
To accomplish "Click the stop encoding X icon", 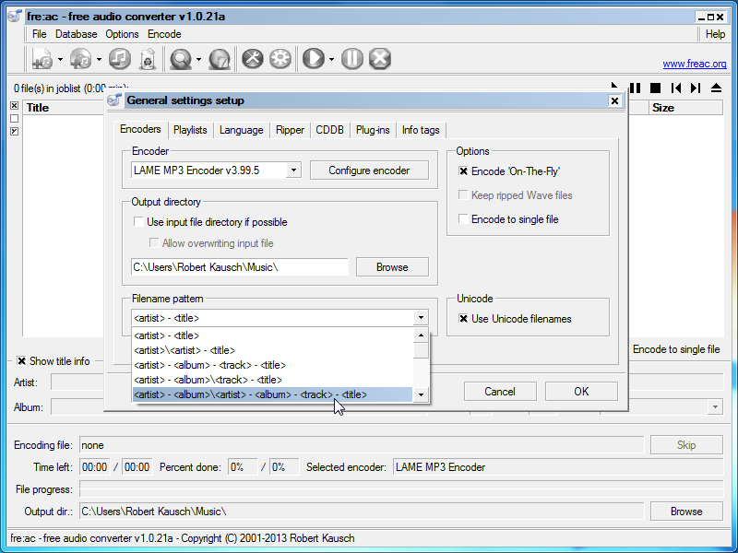I will pos(379,59).
